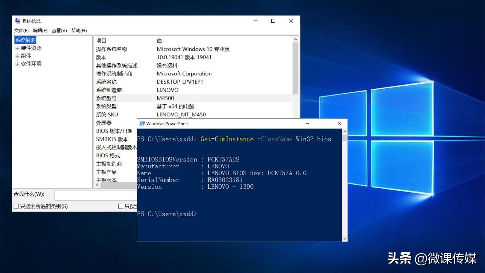Expand the 组件 tree node
This screenshot has height=273, width=485.
(x=18, y=56)
